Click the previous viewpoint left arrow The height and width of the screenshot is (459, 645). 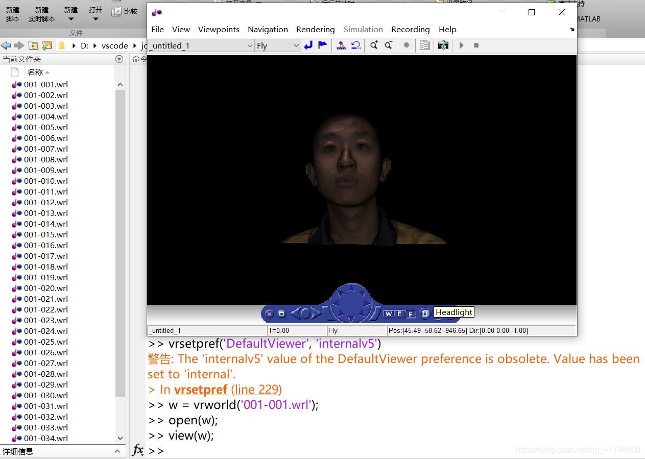pyautogui.click(x=295, y=313)
